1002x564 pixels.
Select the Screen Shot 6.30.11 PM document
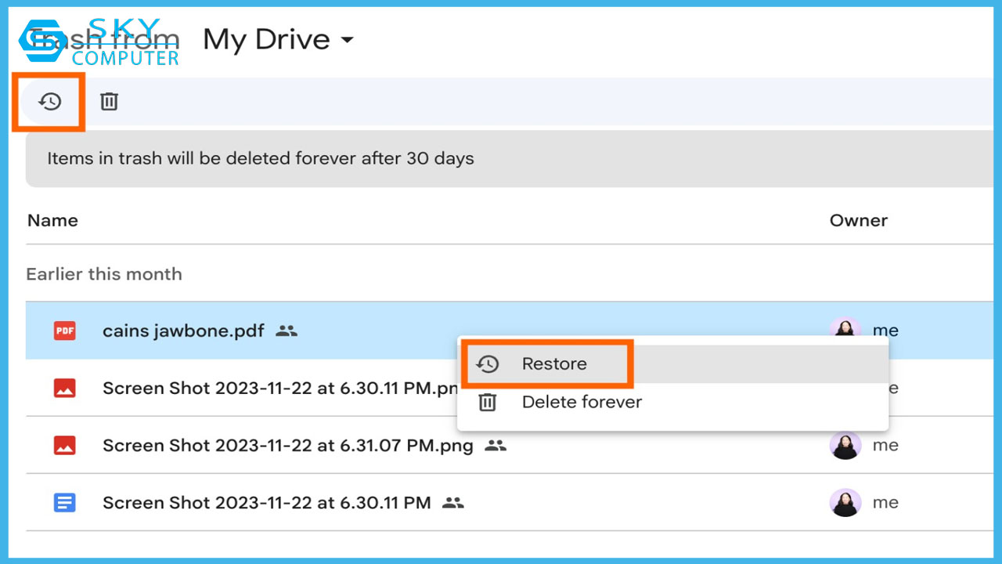(266, 503)
